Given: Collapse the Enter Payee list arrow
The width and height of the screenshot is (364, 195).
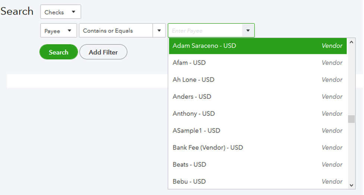Looking at the screenshot, I should 248,30.
